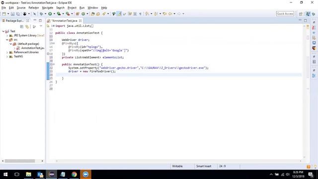Click the Open Task icon in toolbar

click(98, 14)
